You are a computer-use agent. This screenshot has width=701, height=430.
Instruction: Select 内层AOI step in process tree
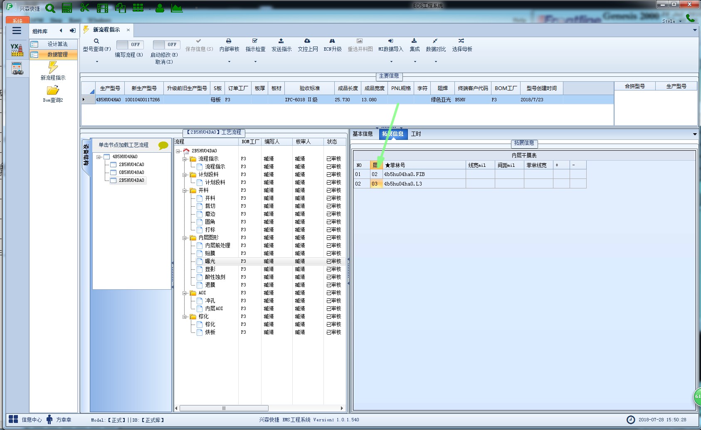(x=214, y=309)
